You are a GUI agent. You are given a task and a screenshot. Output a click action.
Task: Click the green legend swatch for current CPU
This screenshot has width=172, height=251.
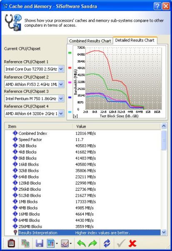point(70,53)
